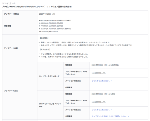Click the ブラビアXR90/XR80 software update heading

(37, 7)
